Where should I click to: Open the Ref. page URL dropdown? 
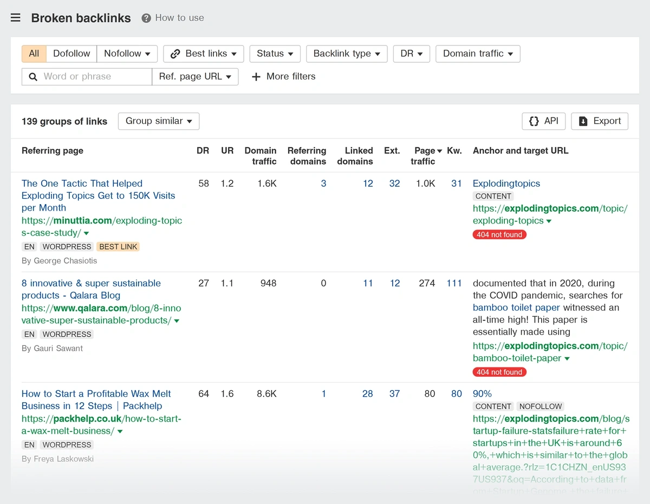click(x=195, y=77)
